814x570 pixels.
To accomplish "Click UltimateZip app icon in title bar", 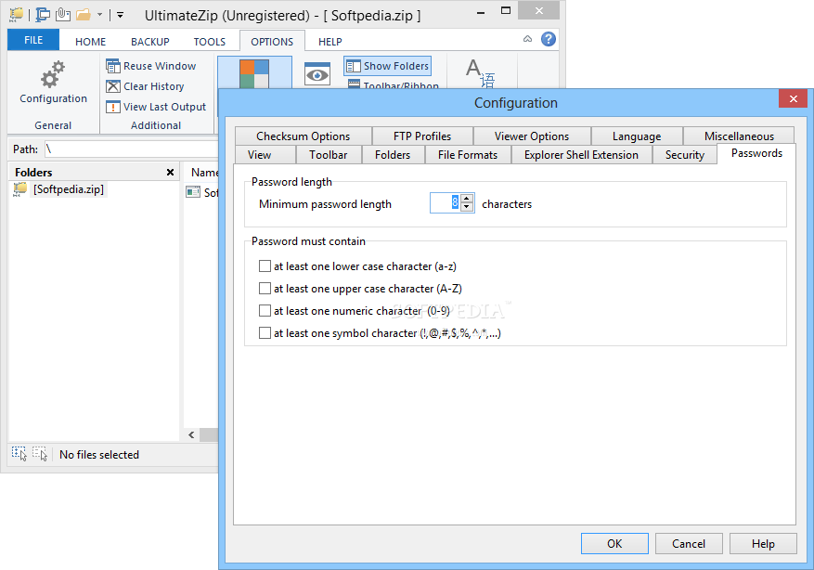I will tap(16, 14).
